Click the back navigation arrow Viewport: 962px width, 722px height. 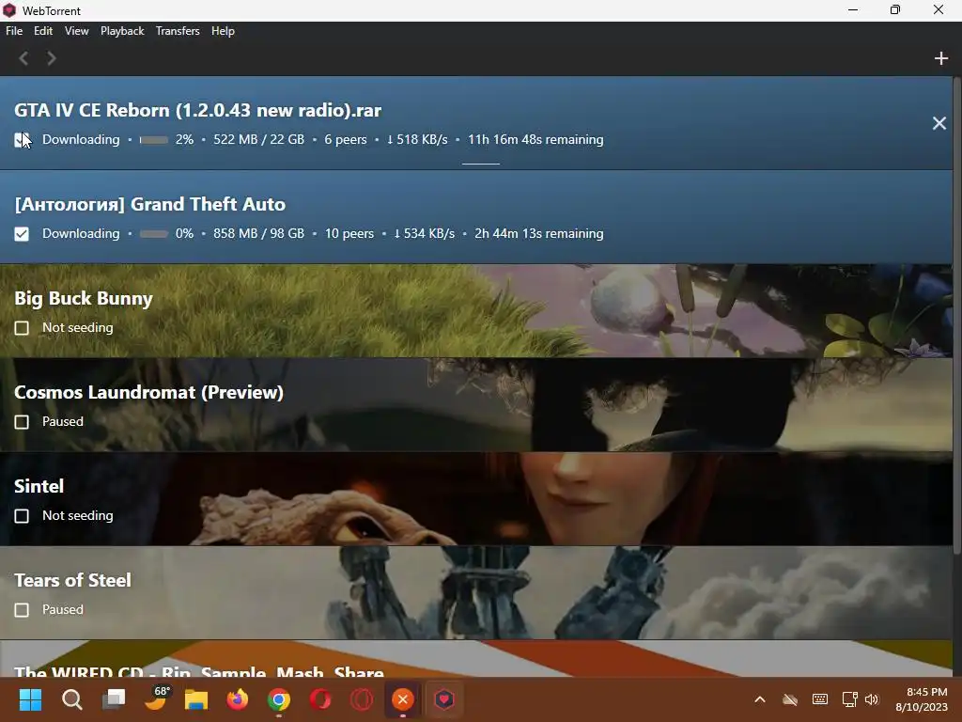click(x=23, y=58)
